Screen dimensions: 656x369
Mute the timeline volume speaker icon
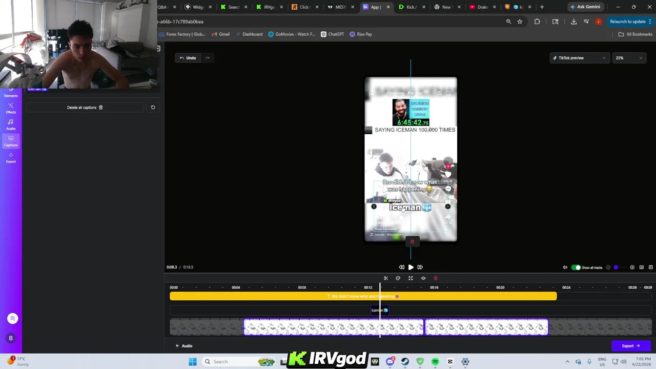point(565,267)
